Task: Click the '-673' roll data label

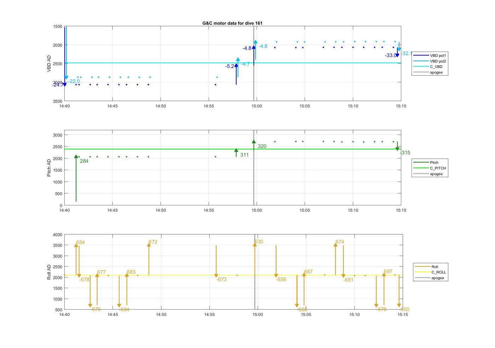Action: [x=221, y=280]
